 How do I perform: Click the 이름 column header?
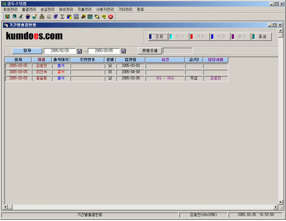coord(42,60)
